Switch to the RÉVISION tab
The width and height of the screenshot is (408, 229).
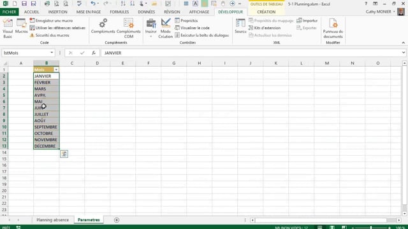(172, 12)
